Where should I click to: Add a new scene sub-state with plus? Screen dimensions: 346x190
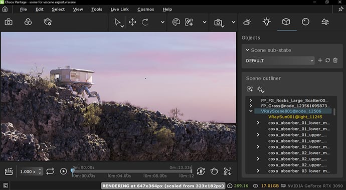point(320,60)
